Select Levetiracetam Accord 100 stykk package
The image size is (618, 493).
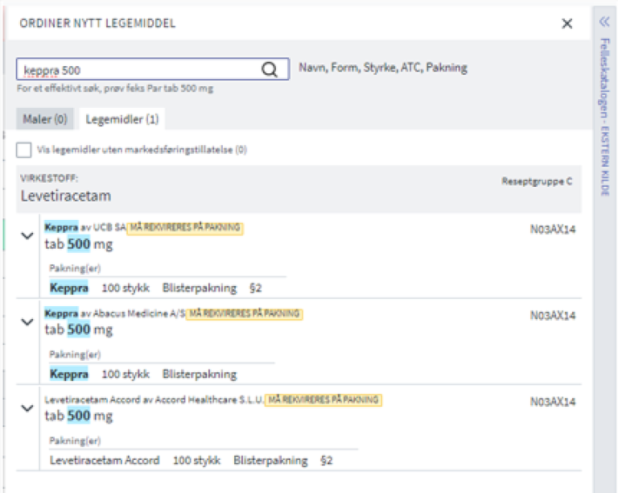(192, 460)
